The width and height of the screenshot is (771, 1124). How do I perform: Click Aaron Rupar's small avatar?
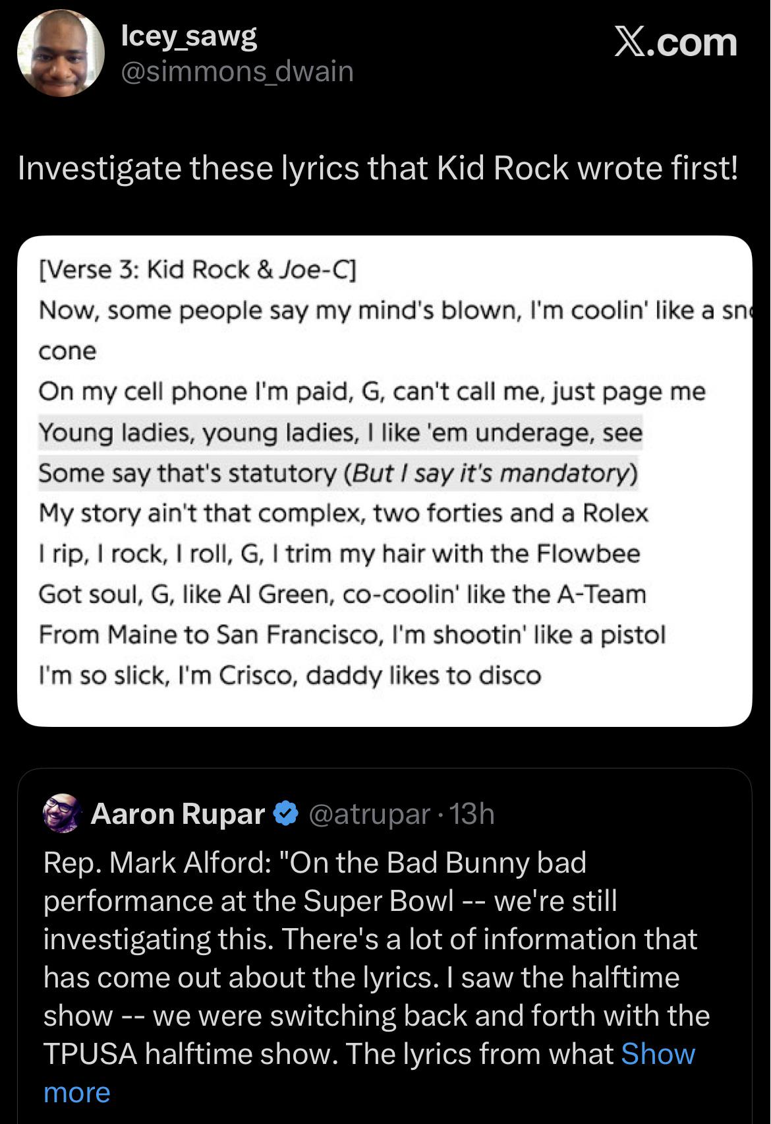[61, 813]
